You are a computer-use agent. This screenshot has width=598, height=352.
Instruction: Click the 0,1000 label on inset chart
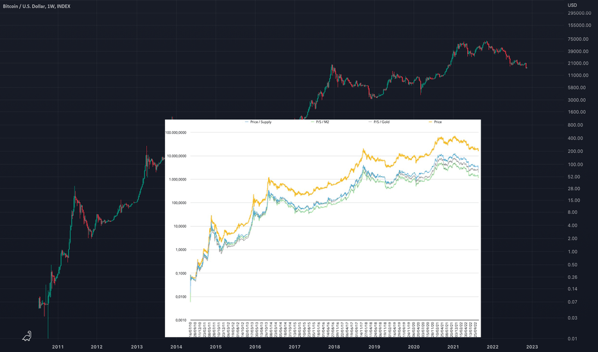pyautogui.click(x=181, y=274)
